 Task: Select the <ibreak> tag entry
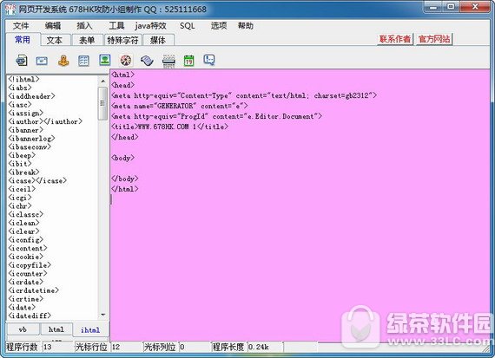click(23, 172)
